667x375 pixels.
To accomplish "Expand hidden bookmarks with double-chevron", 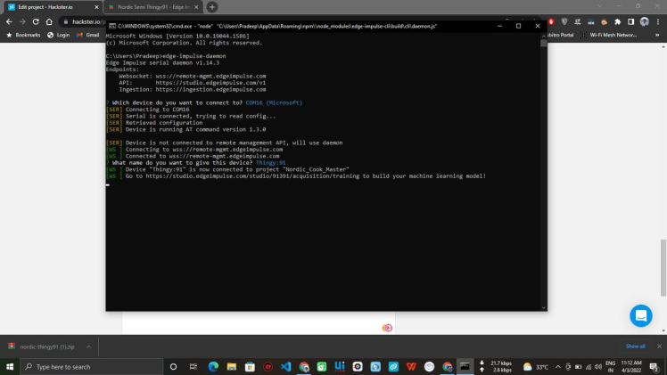I will [657, 35].
